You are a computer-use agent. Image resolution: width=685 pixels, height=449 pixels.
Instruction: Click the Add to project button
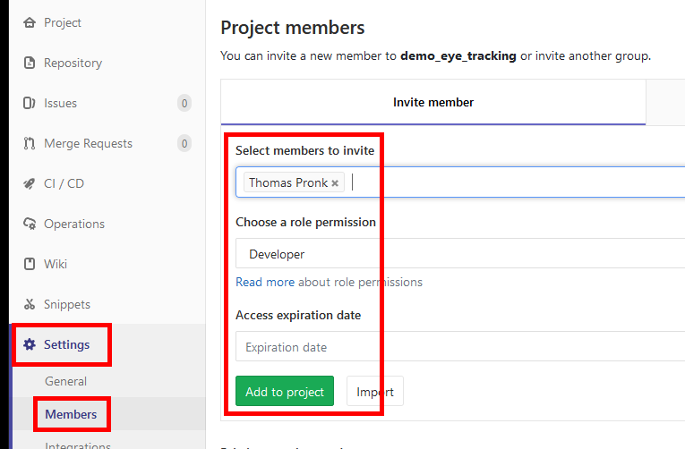click(285, 391)
